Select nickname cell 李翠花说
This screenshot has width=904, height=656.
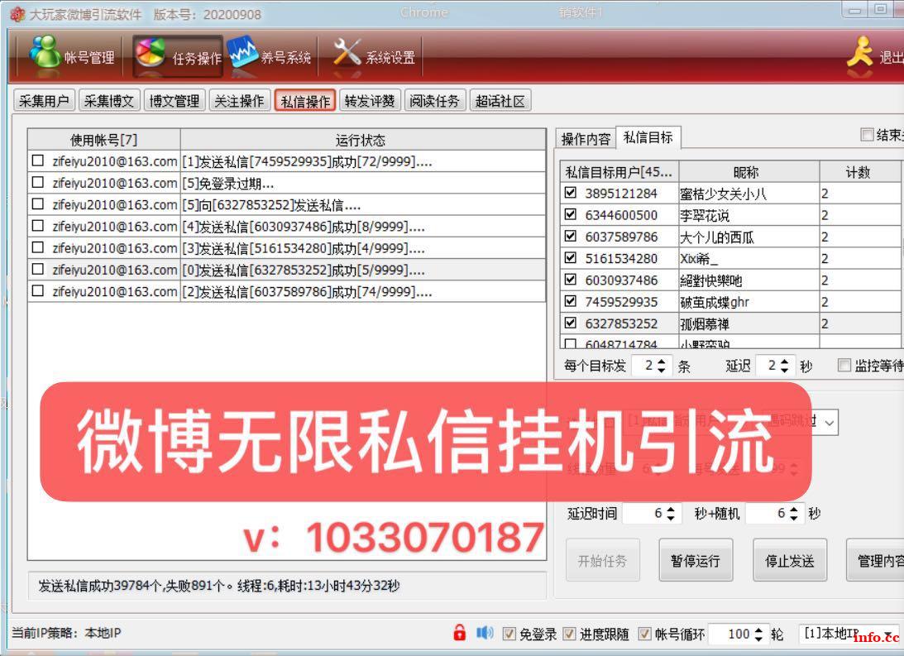(x=749, y=215)
